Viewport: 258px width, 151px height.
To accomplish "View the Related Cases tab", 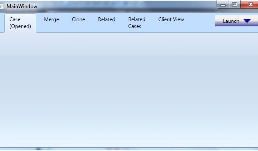I will tap(137, 23).
